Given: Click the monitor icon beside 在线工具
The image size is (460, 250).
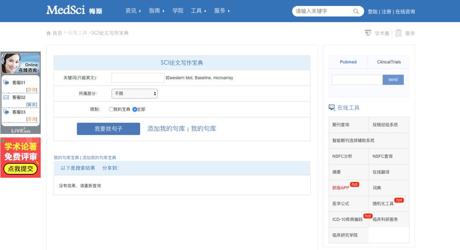Looking at the screenshot, I should pos(333,108).
